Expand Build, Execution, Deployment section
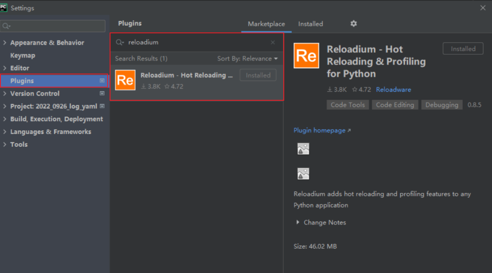This screenshot has height=273, width=492. click(x=5, y=119)
